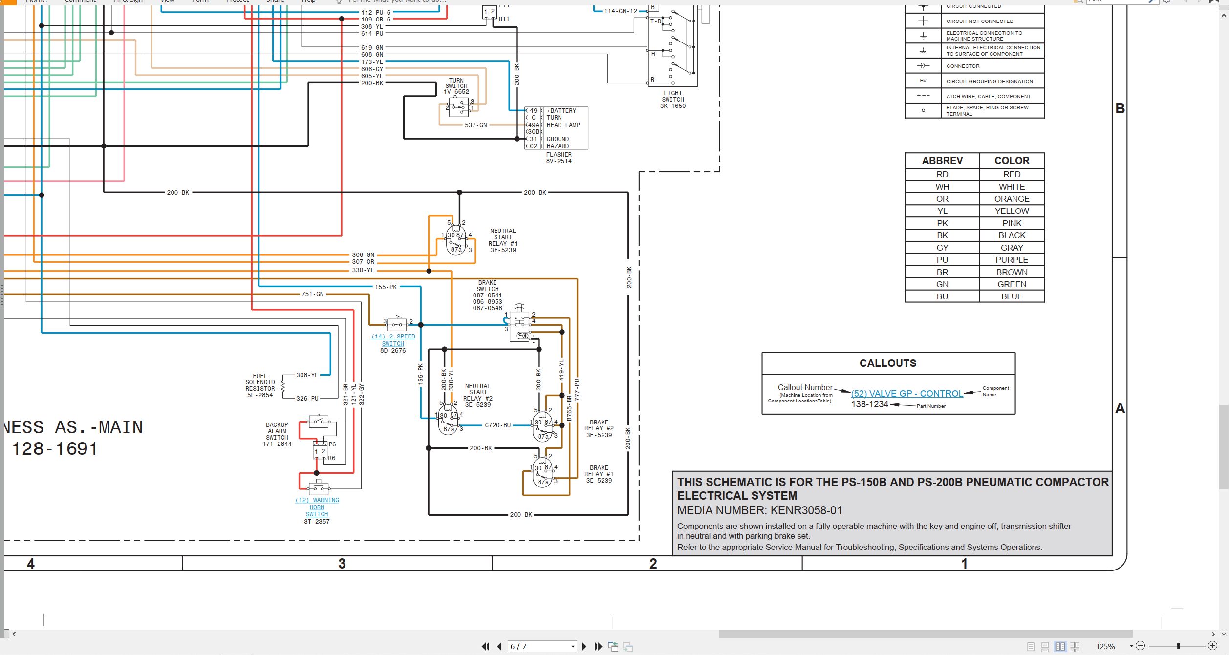This screenshot has height=655, width=1229.
Task: Click the HEAD LAMP flasher terminal label
Action: (x=563, y=125)
